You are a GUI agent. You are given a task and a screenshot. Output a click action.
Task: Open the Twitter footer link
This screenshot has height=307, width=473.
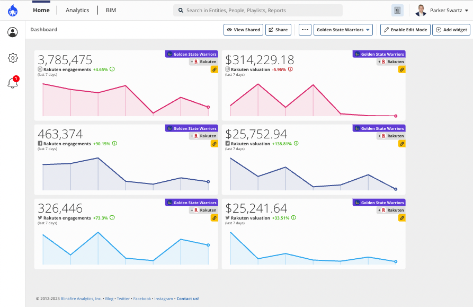pyautogui.click(x=123, y=299)
